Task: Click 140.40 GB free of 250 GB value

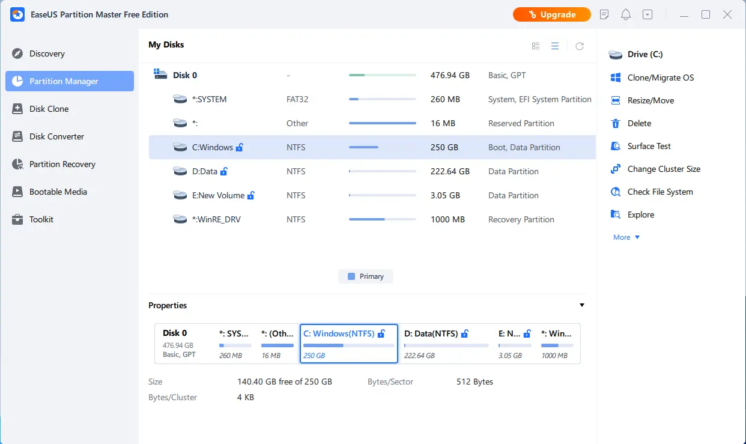Action: (x=285, y=382)
